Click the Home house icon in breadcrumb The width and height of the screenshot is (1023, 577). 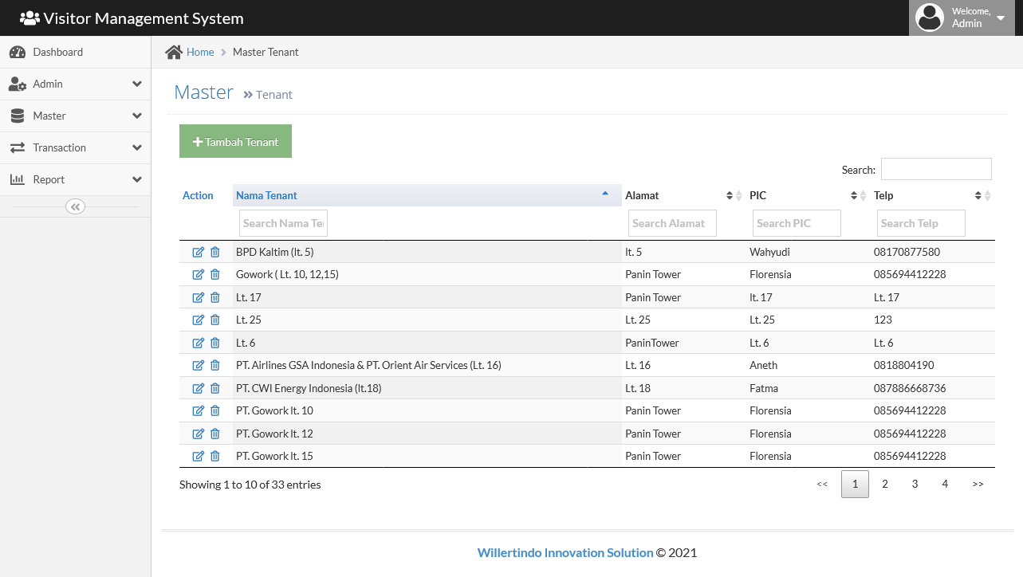click(174, 52)
